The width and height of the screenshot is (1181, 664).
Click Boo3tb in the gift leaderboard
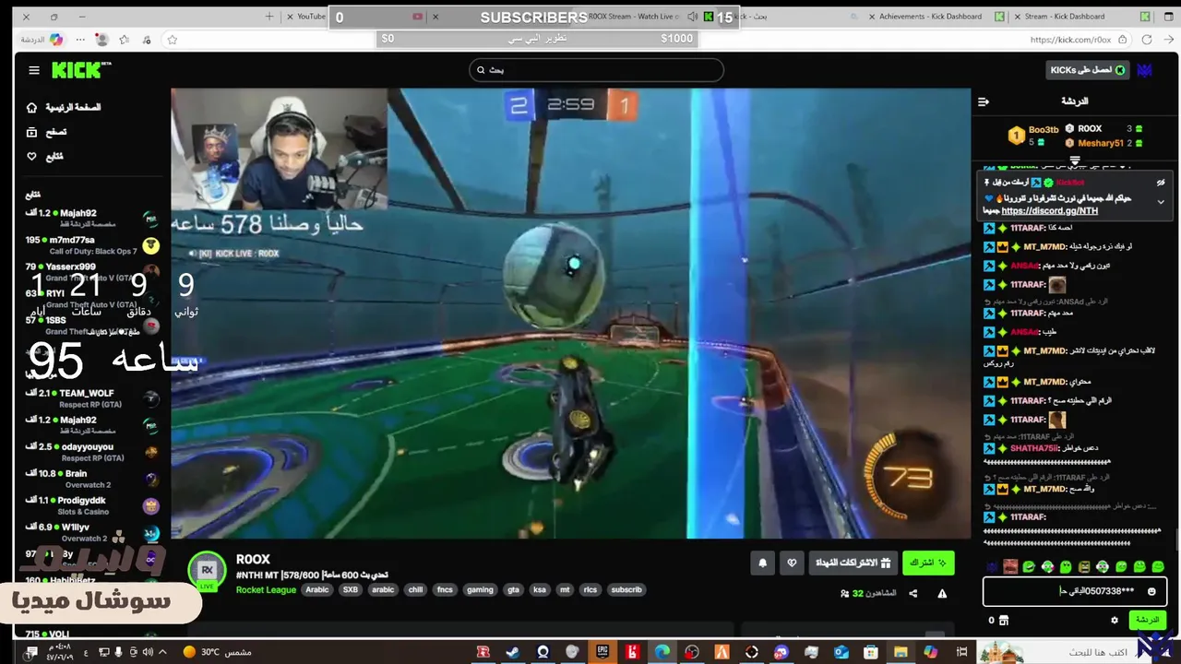click(1044, 130)
